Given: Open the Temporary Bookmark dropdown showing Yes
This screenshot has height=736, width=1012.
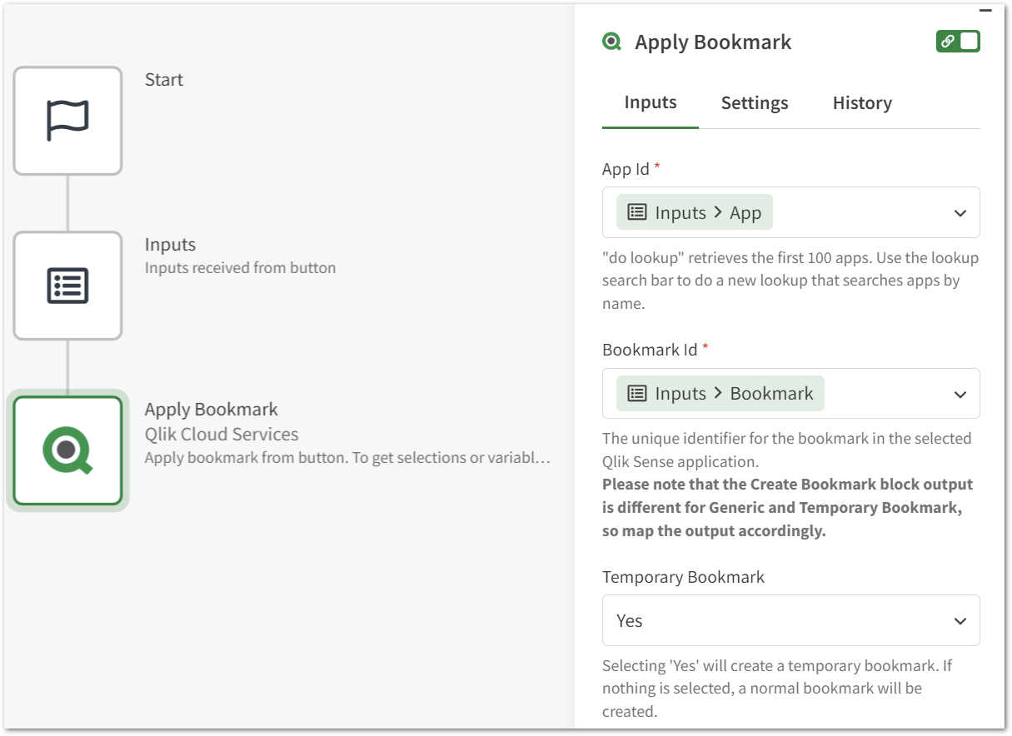Looking at the screenshot, I should (960, 619).
